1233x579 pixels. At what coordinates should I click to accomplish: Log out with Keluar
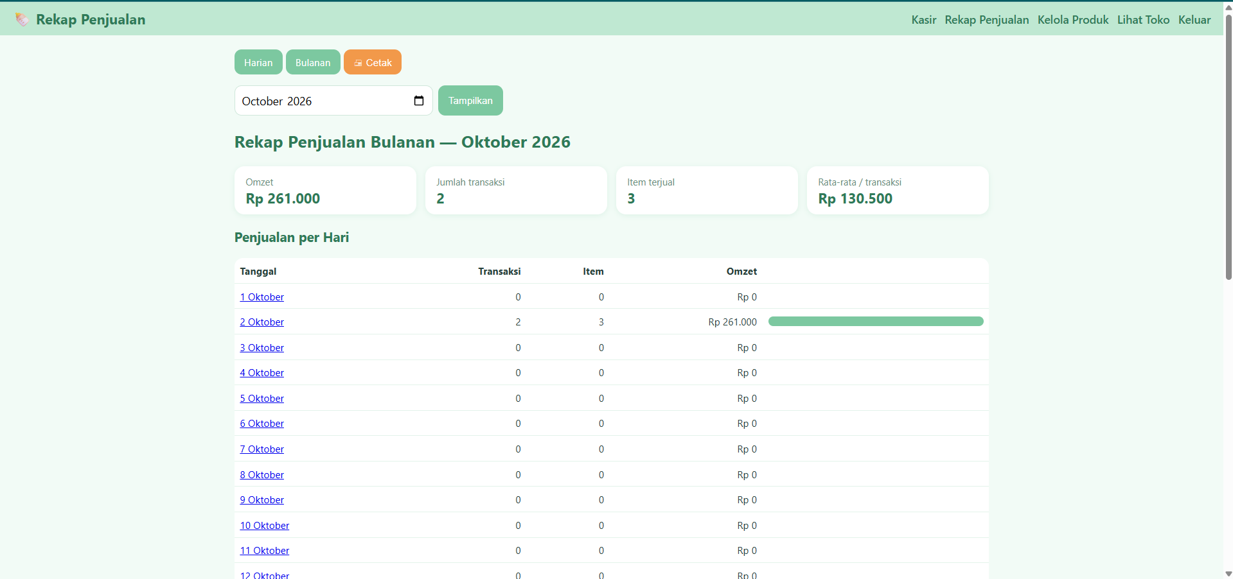(x=1194, y=20)
